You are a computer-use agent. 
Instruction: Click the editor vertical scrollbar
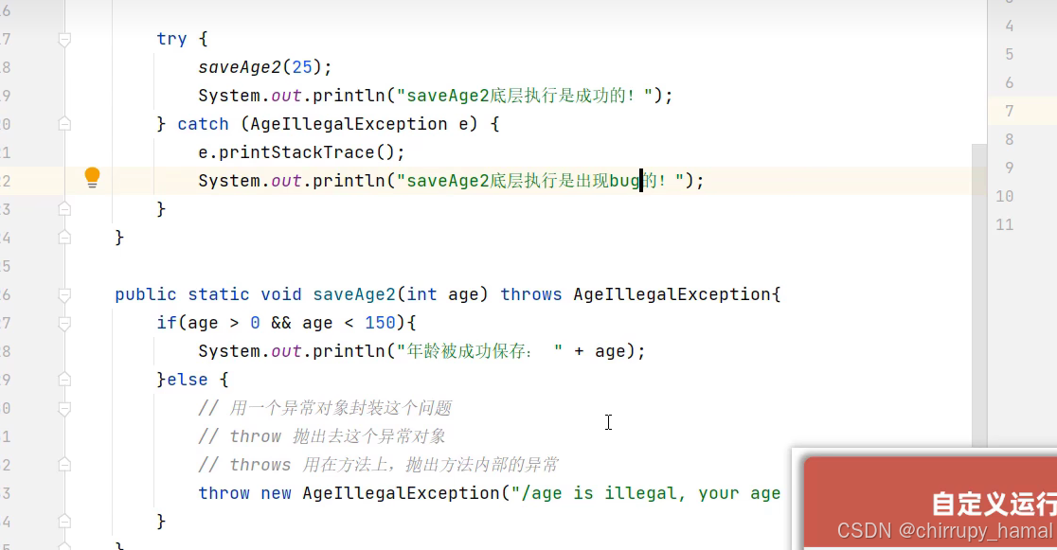tap(979, 296)
